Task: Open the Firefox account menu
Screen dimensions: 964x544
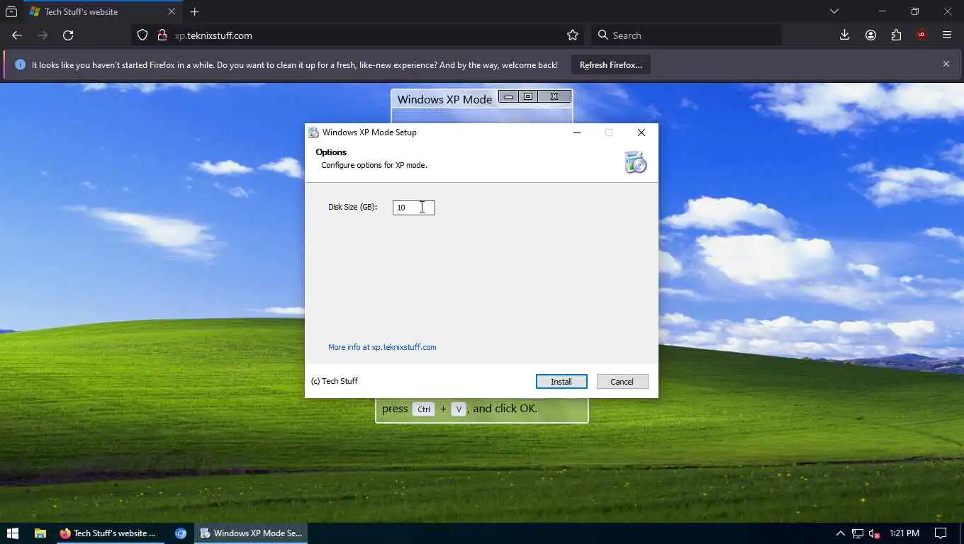Action: 870,35
